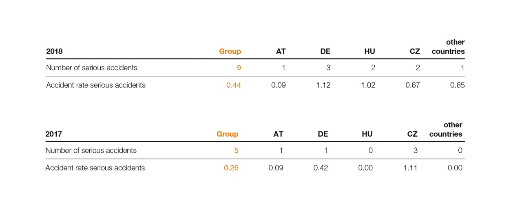Click the HU accident rate 1.02
The height and width of the screenshot is (218, 522).
368,85
